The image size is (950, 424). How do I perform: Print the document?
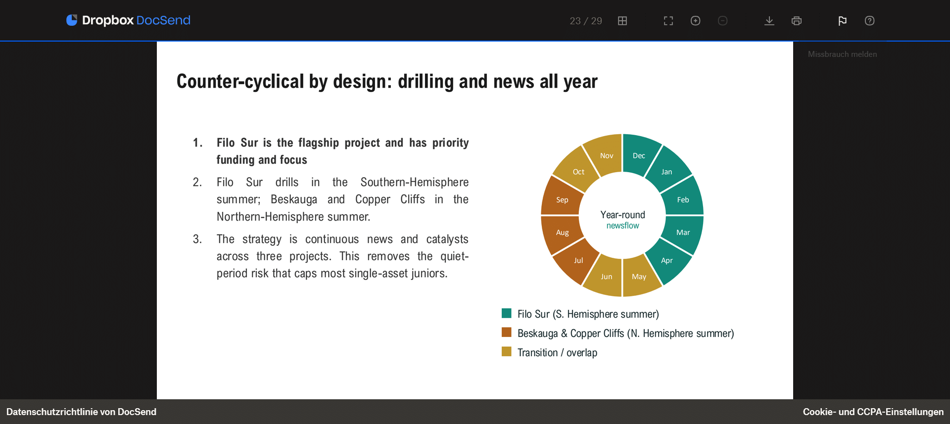797,21
